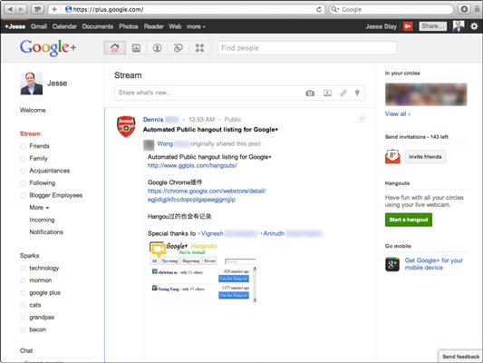The width and height of the screenshot is (483, 363).
Task: Open the View all circles link
Action: pos(398,113)
